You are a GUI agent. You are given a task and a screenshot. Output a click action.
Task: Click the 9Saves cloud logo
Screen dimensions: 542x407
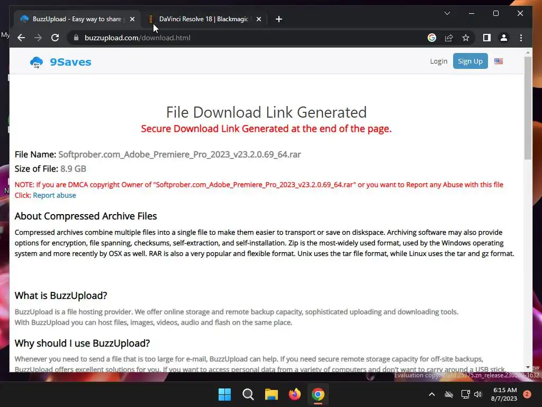pyautogui.click(x=37, y=63)
